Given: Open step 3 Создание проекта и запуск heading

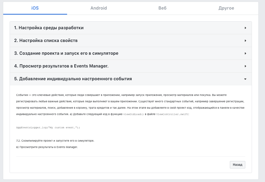Looking at the screenshot, I should [66, 53].
